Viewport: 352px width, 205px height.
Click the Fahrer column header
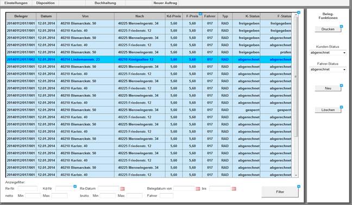[x=210, y=16]
